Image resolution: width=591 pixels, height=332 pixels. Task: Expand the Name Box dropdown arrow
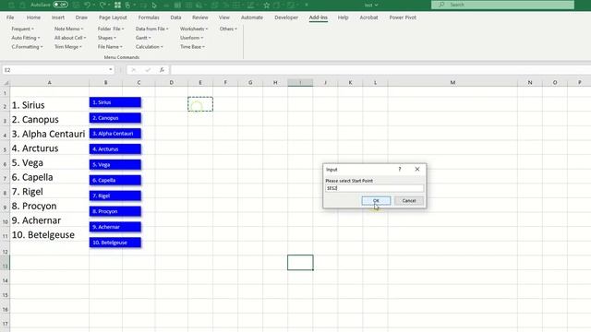111,70
